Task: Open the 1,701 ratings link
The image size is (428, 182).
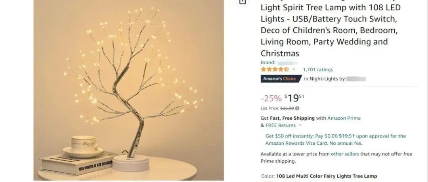Action: [x=318, y=70]
